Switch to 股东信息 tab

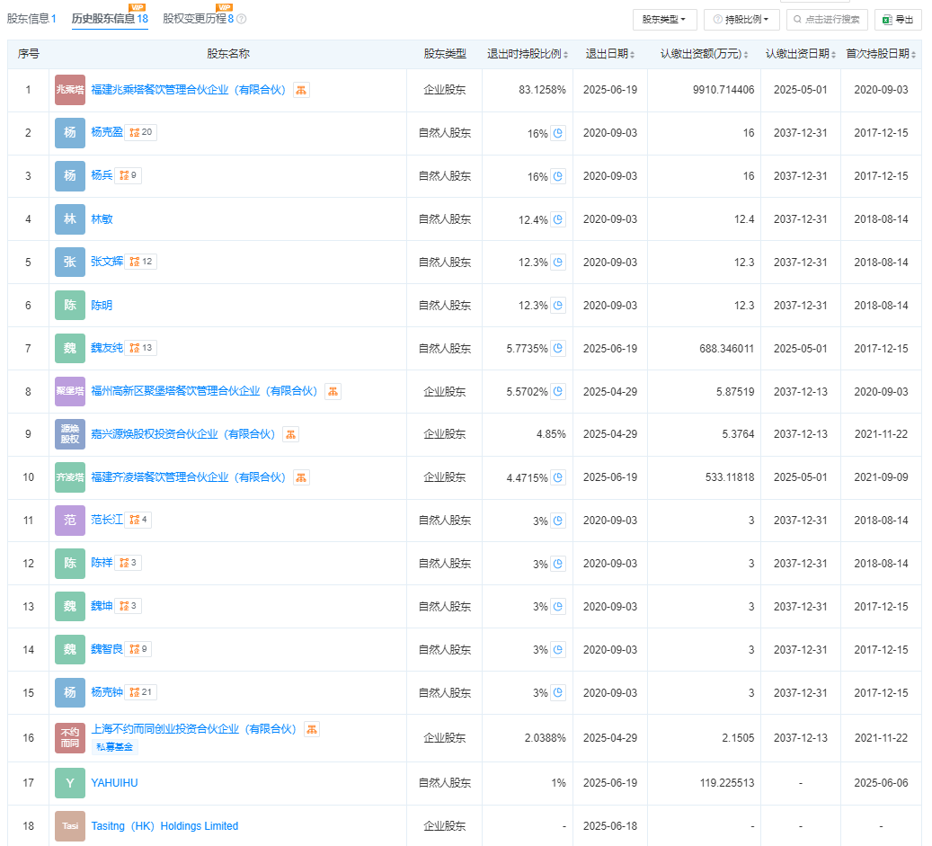pos(31,19)
